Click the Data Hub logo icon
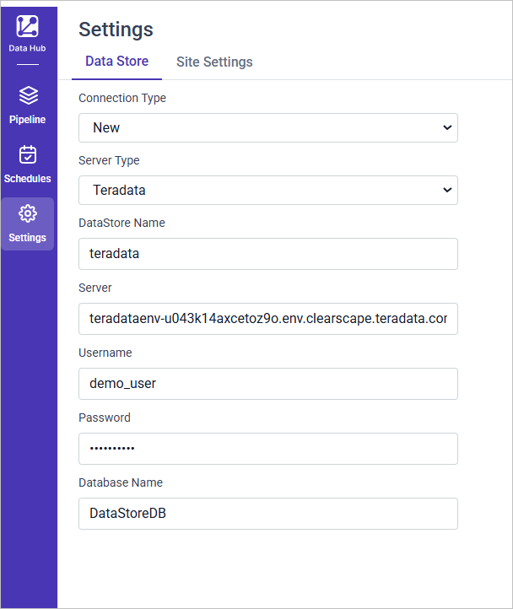This screenshot has height=609, width=513. point(28,26)
